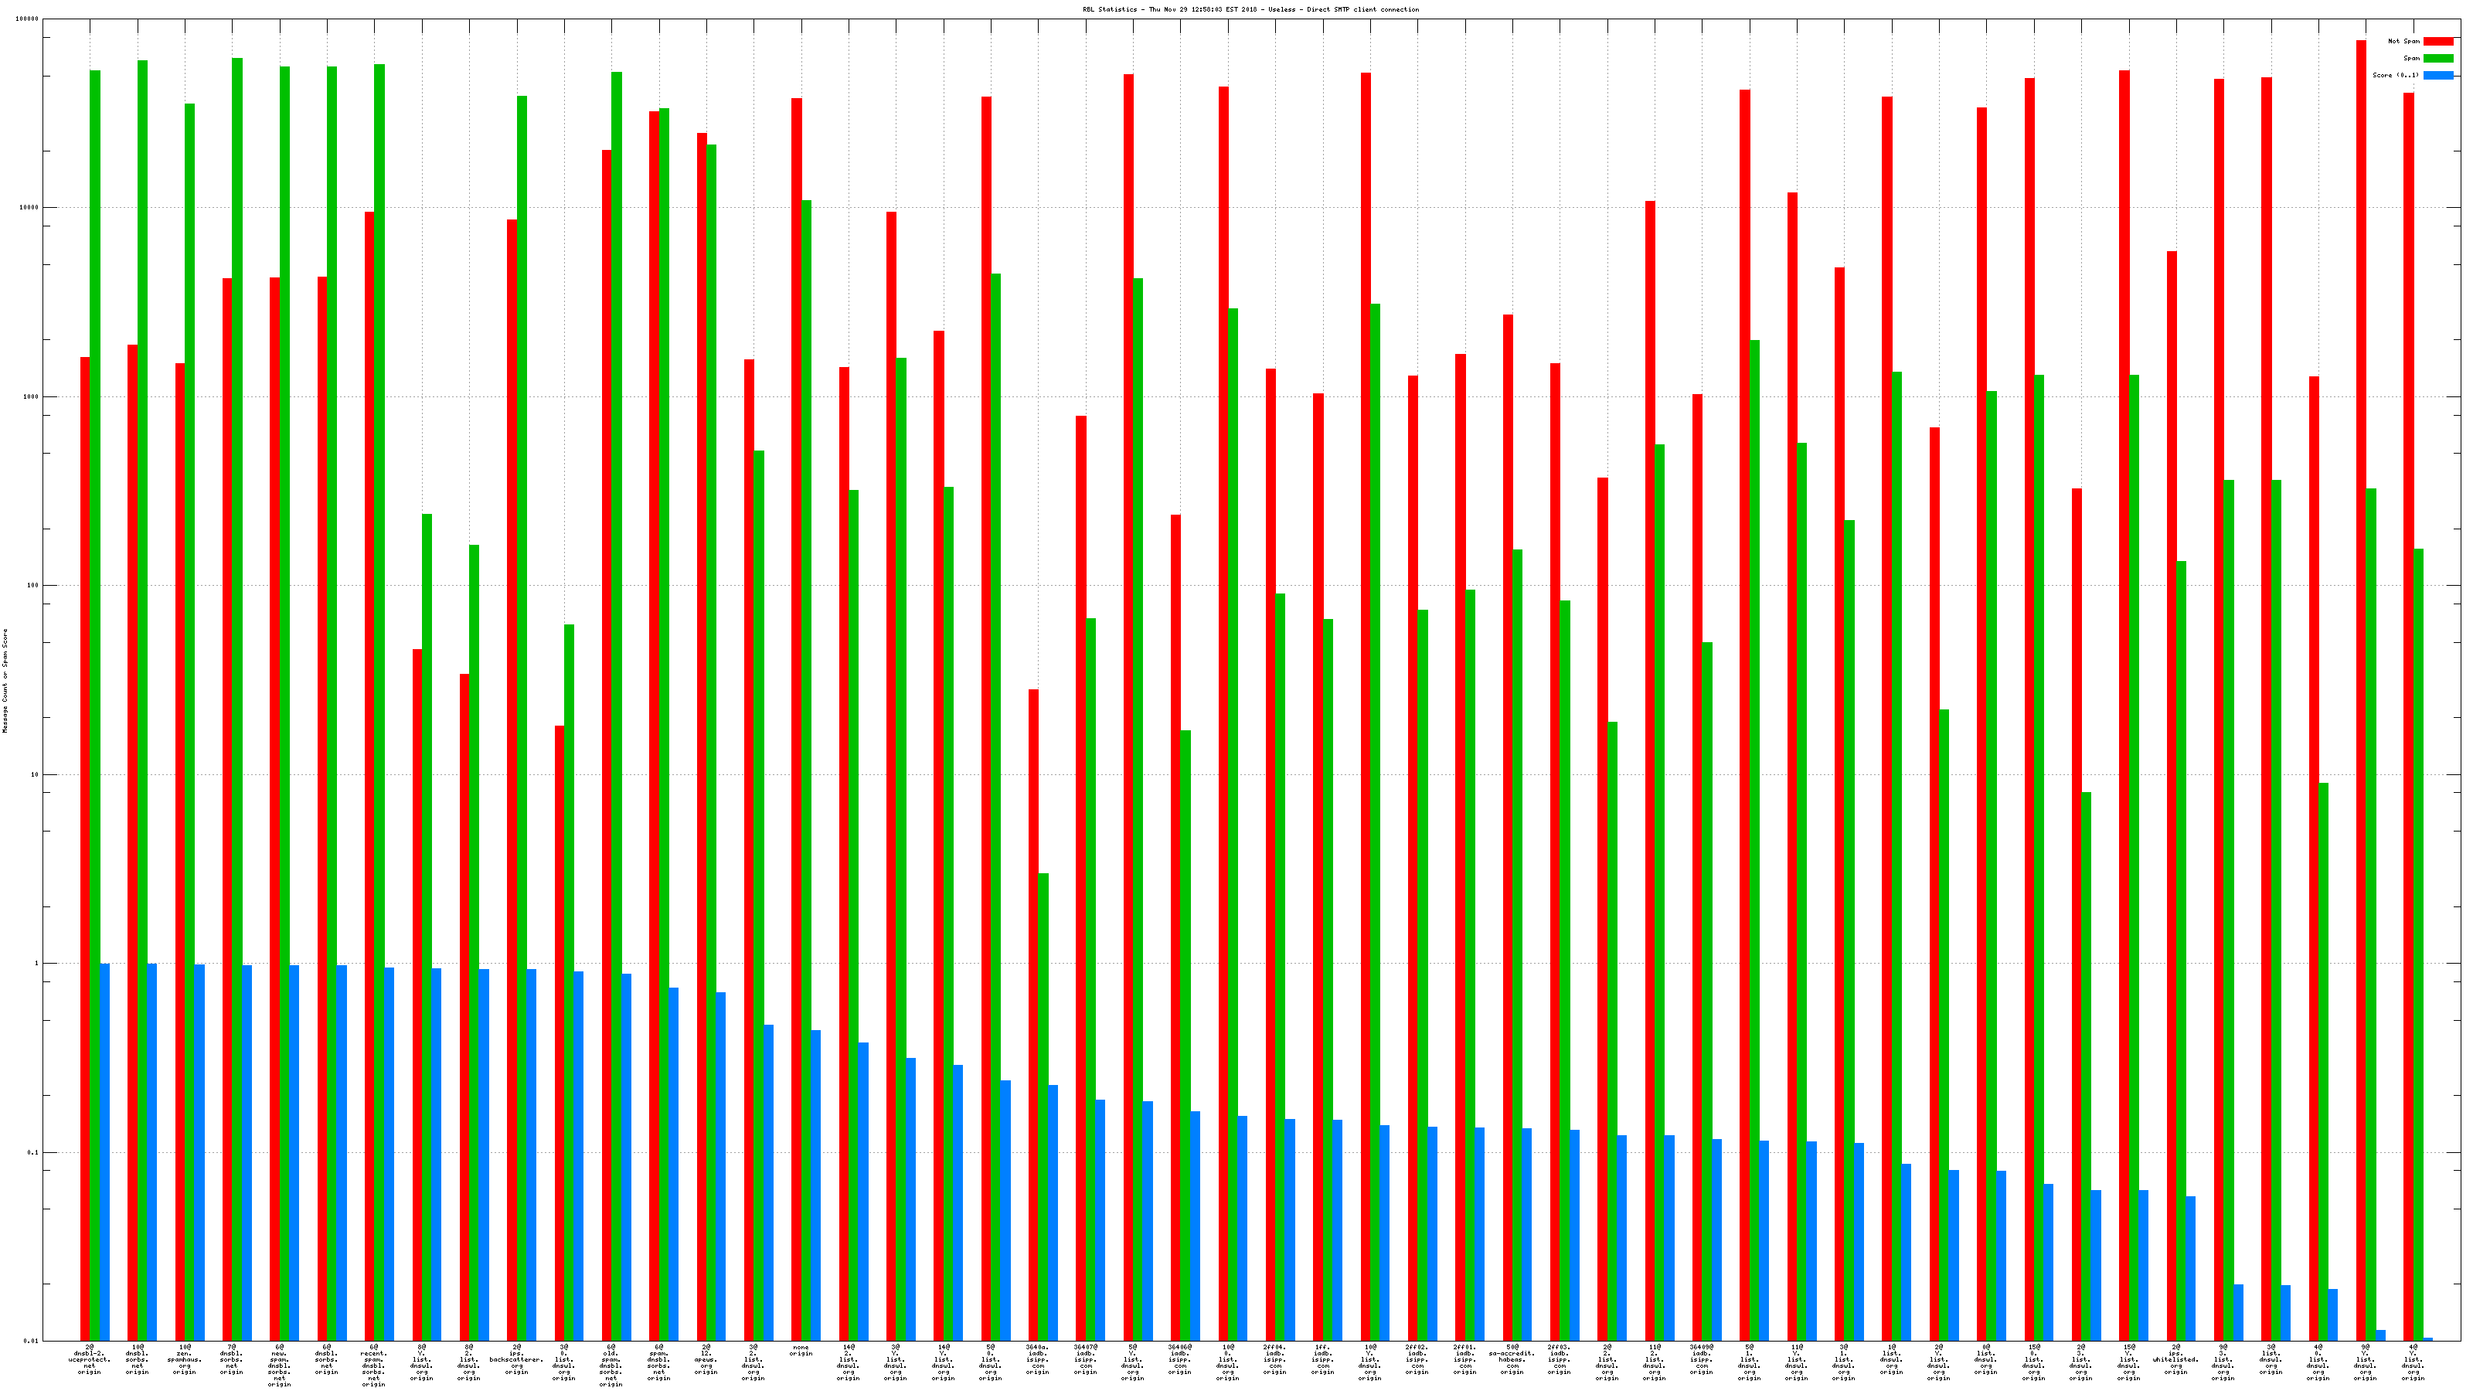
Task: Click the zen.spamhaus.org x-axis label
Action: (x=185, y=1359)
